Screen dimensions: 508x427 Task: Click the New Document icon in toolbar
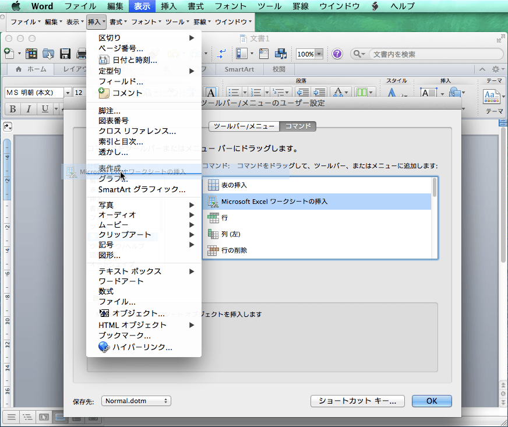9,54
